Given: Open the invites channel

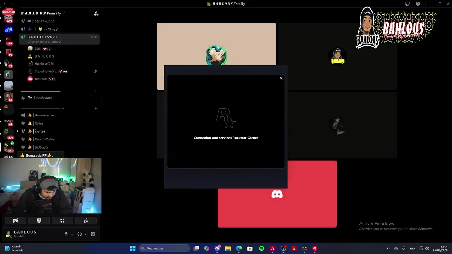Looking at the screenshot, I should [59, 131].
